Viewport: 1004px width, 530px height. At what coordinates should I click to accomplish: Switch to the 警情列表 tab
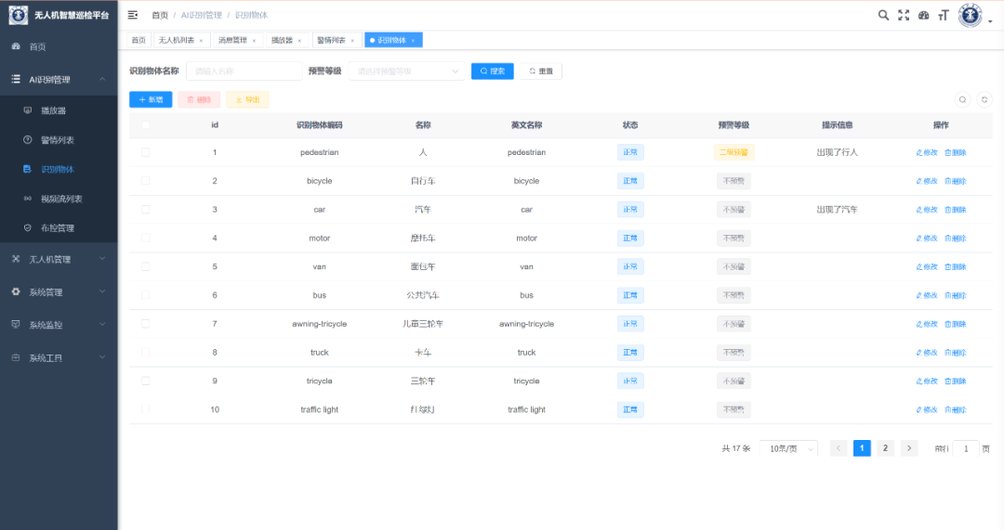tap(337, 40)
